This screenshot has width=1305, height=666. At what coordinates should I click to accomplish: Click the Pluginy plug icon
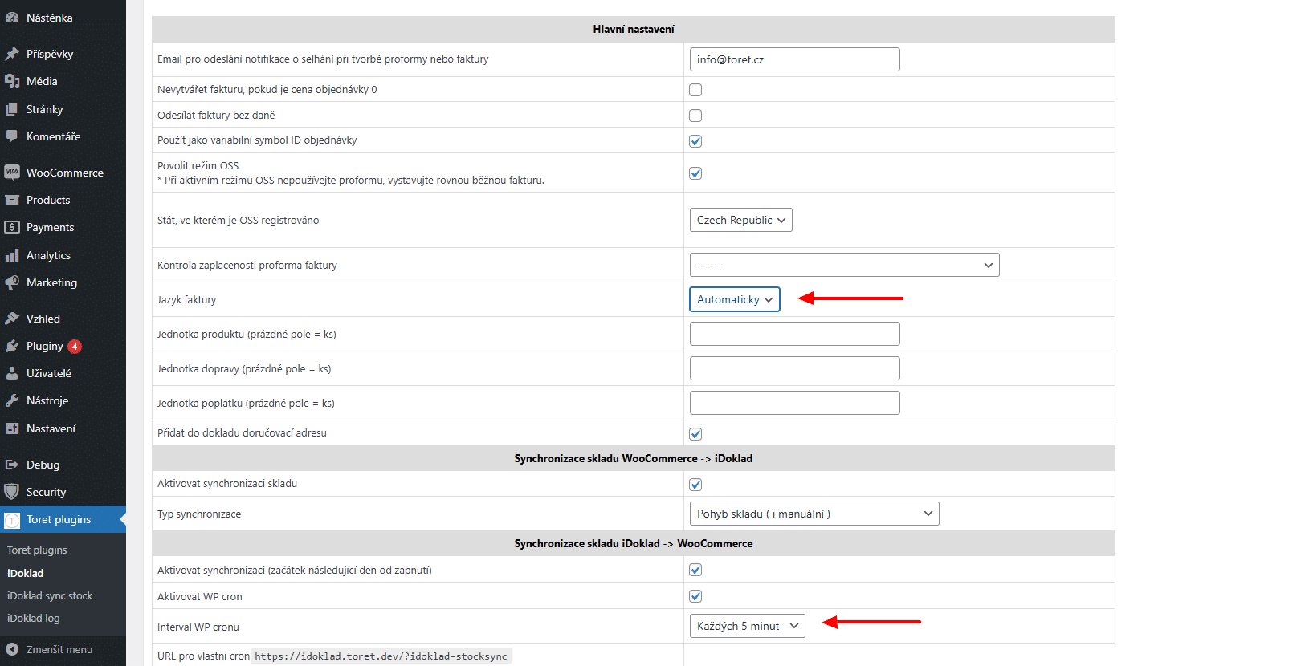pos(12,346)
